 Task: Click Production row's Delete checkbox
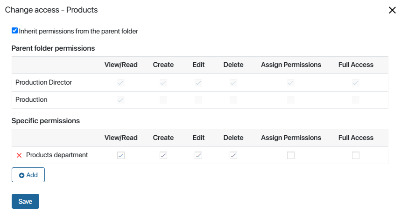233,100
